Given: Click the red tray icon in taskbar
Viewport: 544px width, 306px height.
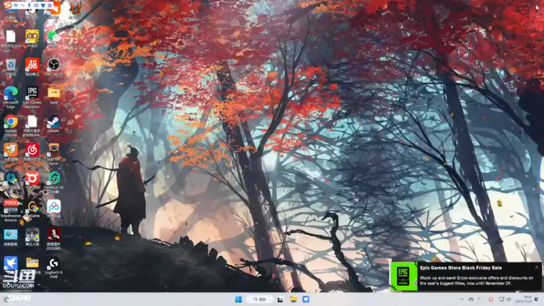Looking at the screenshot, I should [x=490, y=299].
